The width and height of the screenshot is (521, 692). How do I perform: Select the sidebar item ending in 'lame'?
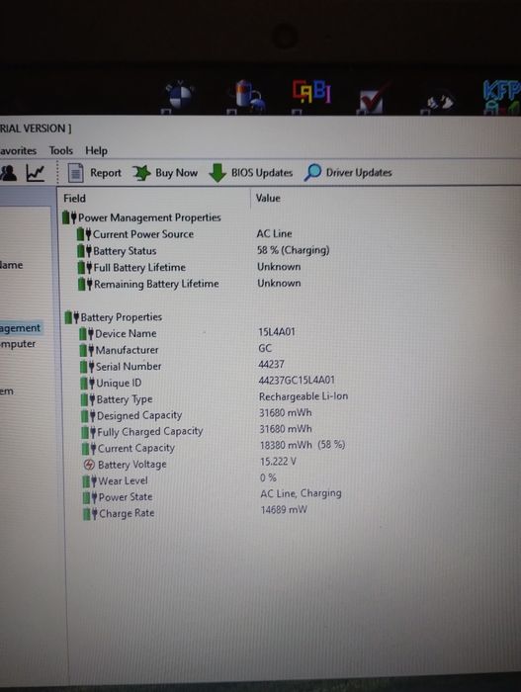(x=12, y=265)
